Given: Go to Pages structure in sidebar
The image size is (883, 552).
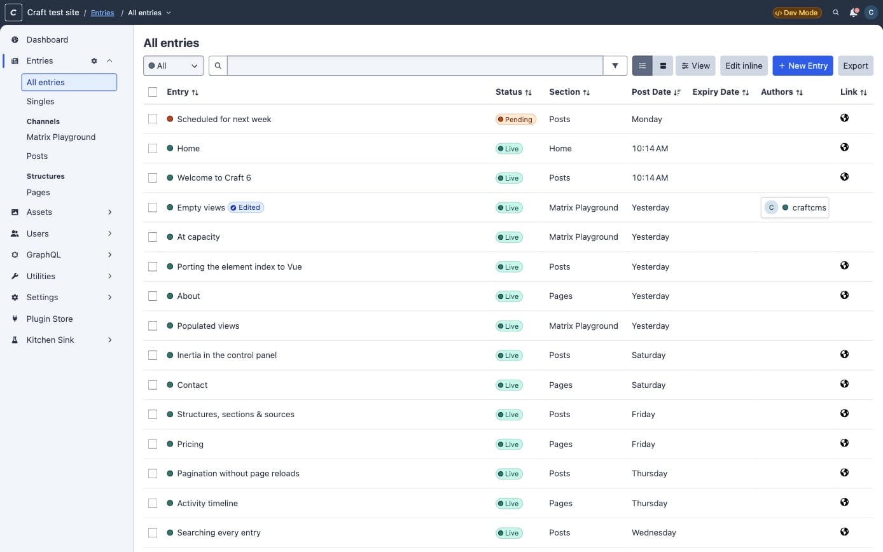Looking at the screenshot, I should click(x=38, y=192).
